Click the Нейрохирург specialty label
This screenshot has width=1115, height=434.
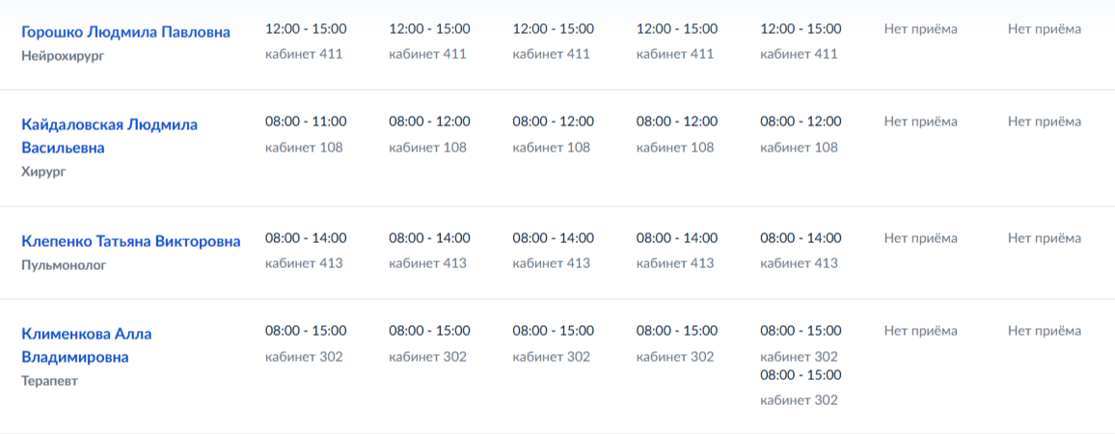coord(62,56)
